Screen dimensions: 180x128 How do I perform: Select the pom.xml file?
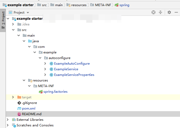click(29, 108)
